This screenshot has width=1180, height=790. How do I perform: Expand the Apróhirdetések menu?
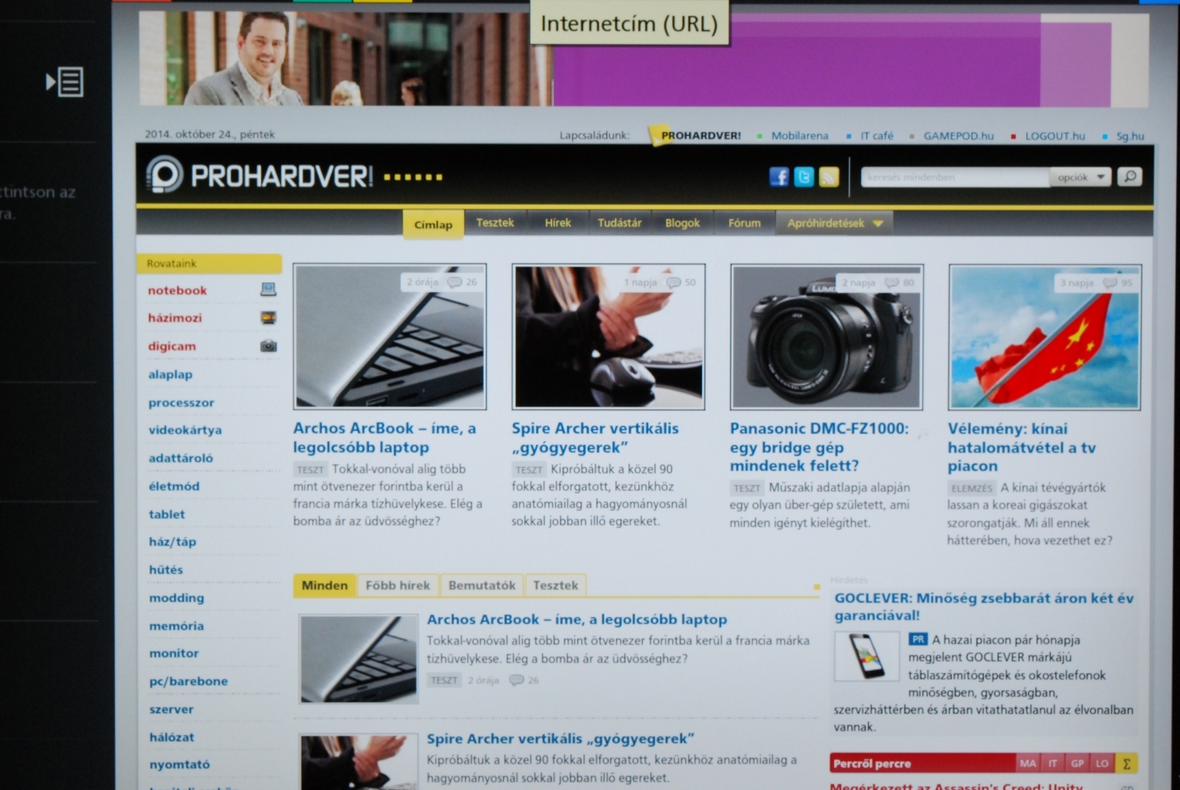pyautogui.click(x=834, y=224)
